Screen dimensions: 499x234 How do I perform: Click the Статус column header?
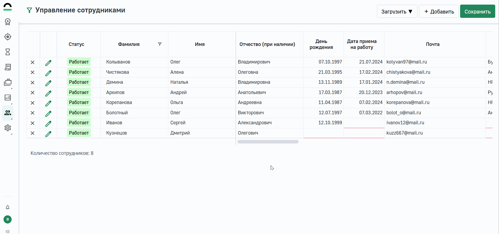pos(76,44)
